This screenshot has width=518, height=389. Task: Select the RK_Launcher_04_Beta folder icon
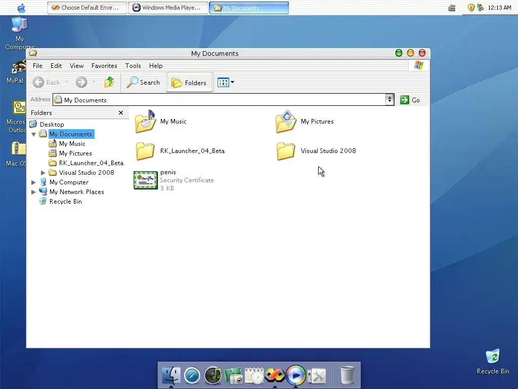(x=145, y=151)
